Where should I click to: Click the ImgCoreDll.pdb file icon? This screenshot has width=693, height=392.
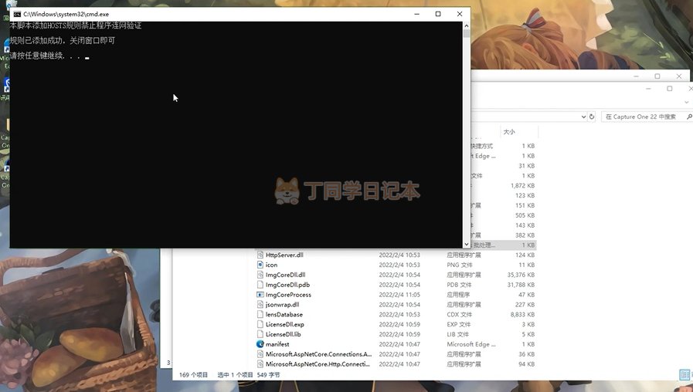coord(260,285)
